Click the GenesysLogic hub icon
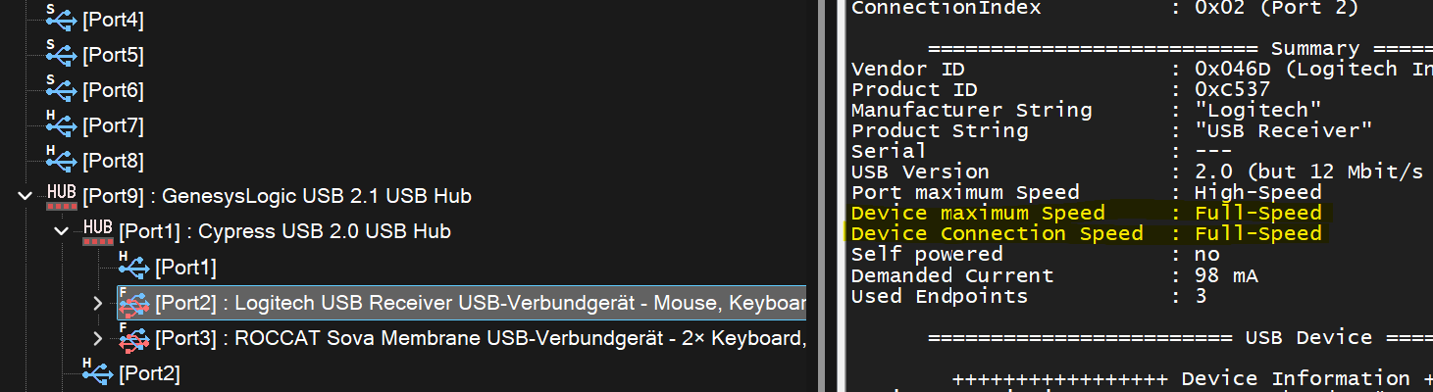This screenshot has height=392, width=1433. 61,196
